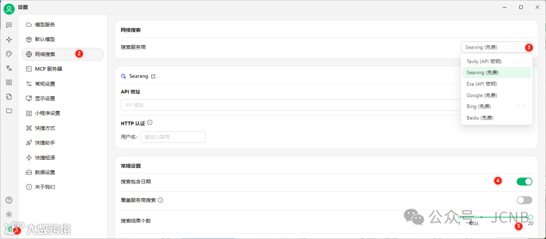Open the 搜索服务商 dropdown box

(x=497, y=47)
